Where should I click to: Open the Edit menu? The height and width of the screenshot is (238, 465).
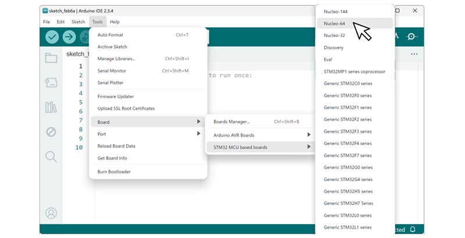pos(60,22)
